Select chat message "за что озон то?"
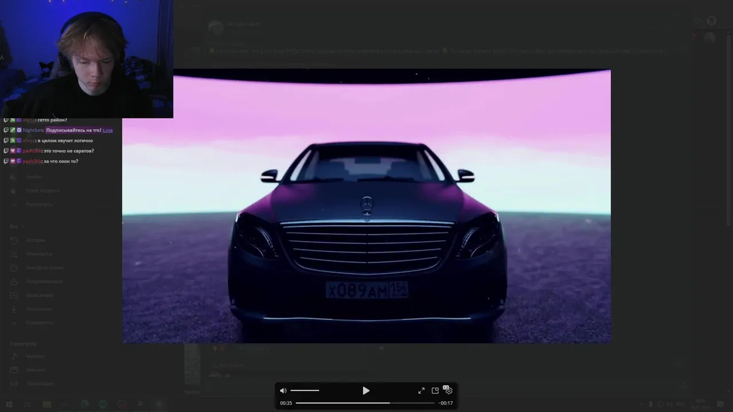The width and height of the screenshot is (733, 412). (x=61, y=161)
